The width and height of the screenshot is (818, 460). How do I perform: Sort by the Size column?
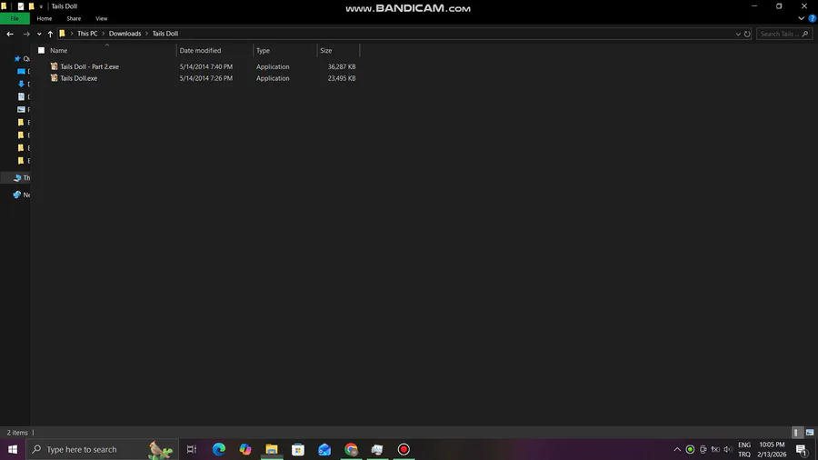pos(326,51)
